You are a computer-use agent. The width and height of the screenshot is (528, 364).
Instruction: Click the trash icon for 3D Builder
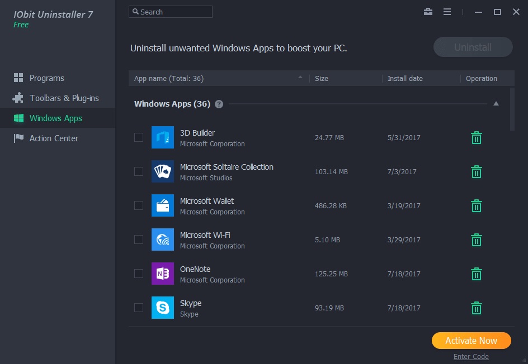476,138
